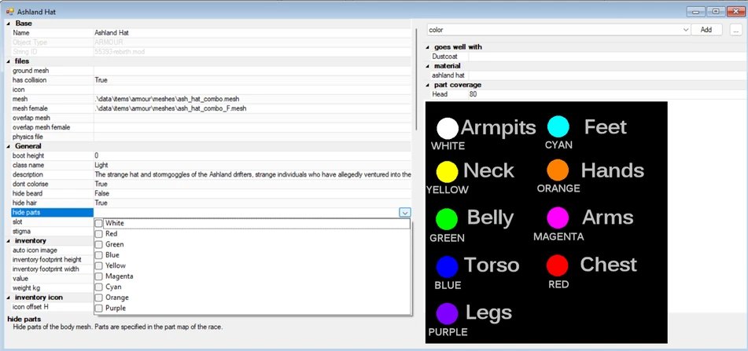The height and width of the screenshot is (351, 748).
Task: Click the ellipsis browse button
Action: point(735,30)
